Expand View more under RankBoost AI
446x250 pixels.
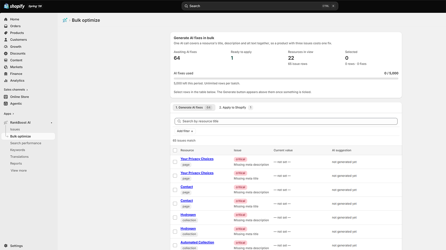(19, 171)
